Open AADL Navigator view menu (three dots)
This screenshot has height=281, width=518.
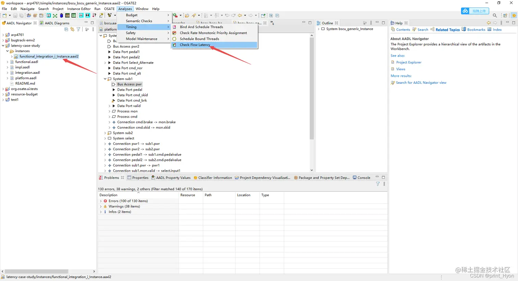(93, 30)
